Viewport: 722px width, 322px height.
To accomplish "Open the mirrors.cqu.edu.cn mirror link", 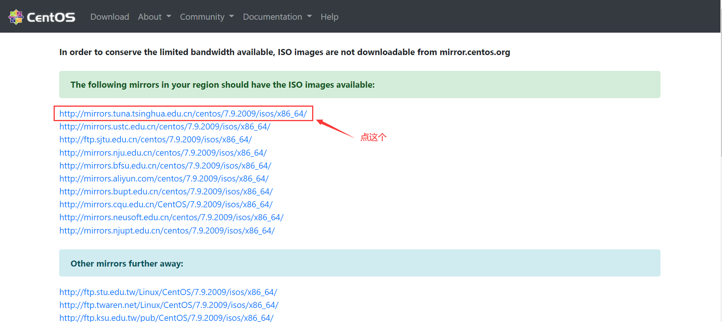I will tap(166, 204).
